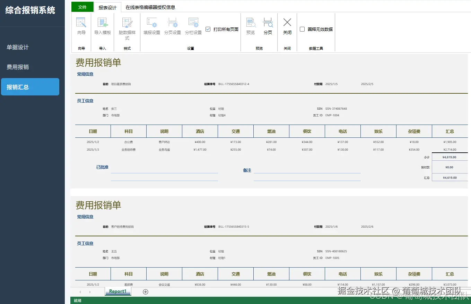The height and width of the screenshot is (304, 471).
Task: Click SSN-408180625 value
Action: (336, 251)
